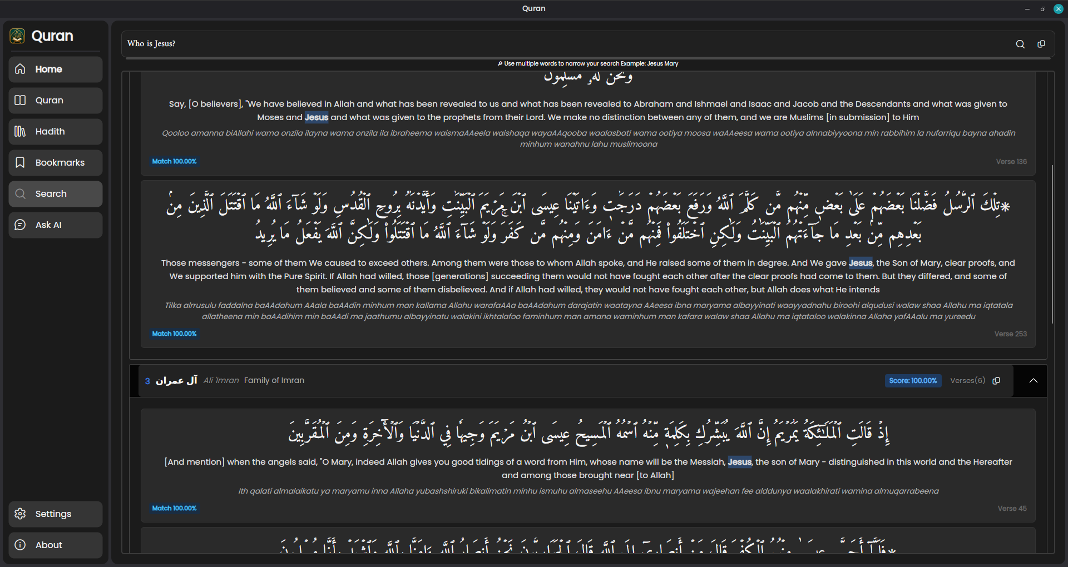The width and height of the screenshot is (1068, 567).
Task: Collapse the Ali 'Imran surah section
Action: (x=1034, y=381)
